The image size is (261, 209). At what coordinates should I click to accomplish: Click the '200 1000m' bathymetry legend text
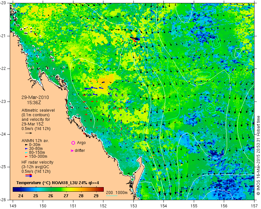pos(117,193)
